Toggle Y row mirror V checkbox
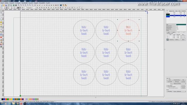The height and width of the screenshot is (105, 187). 184,38
